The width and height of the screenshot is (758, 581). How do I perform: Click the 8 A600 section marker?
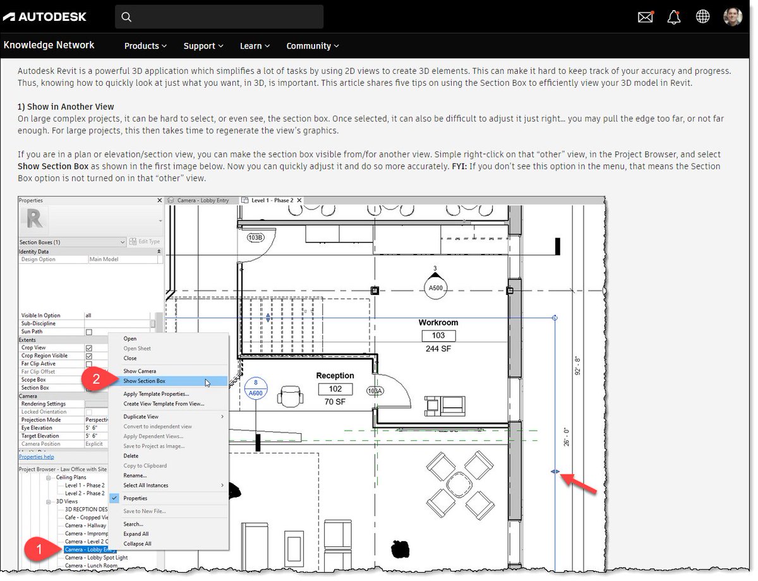tap(255, 388)
